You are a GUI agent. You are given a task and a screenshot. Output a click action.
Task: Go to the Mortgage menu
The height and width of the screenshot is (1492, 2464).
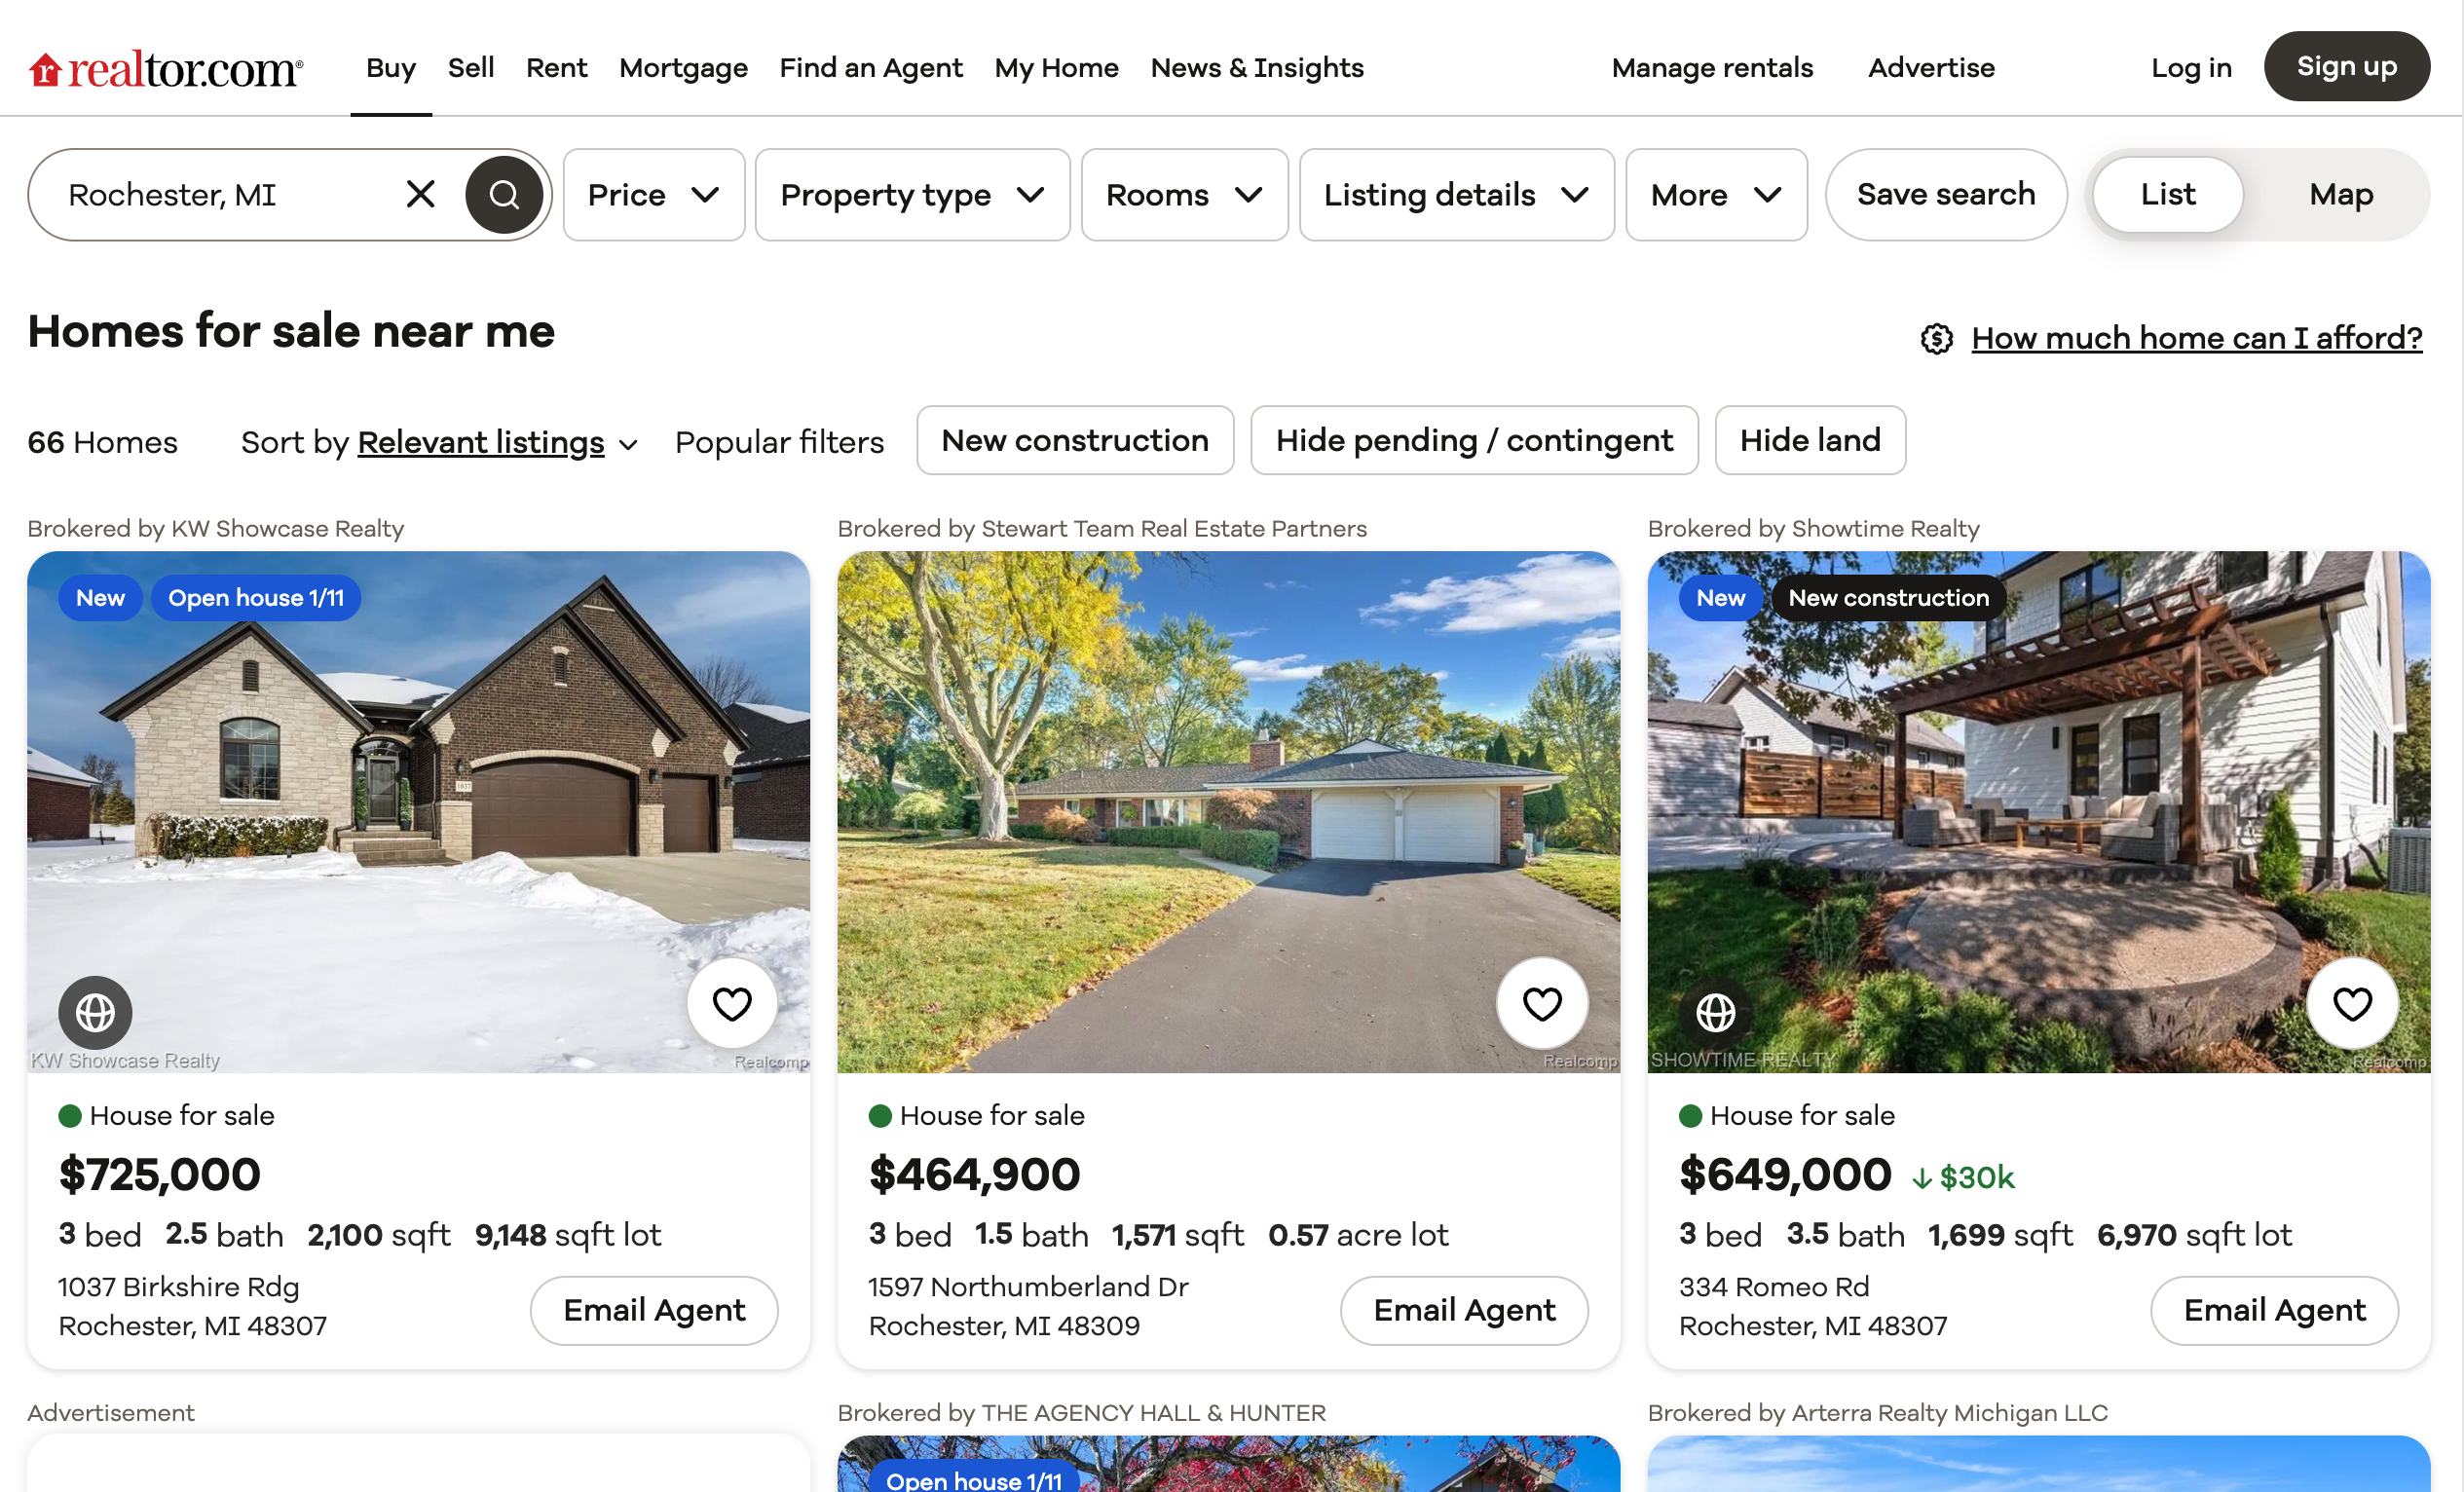click(x=683, y=67)
